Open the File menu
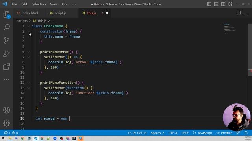The height and width of the screenshot is (141, 252). point(14,4)
